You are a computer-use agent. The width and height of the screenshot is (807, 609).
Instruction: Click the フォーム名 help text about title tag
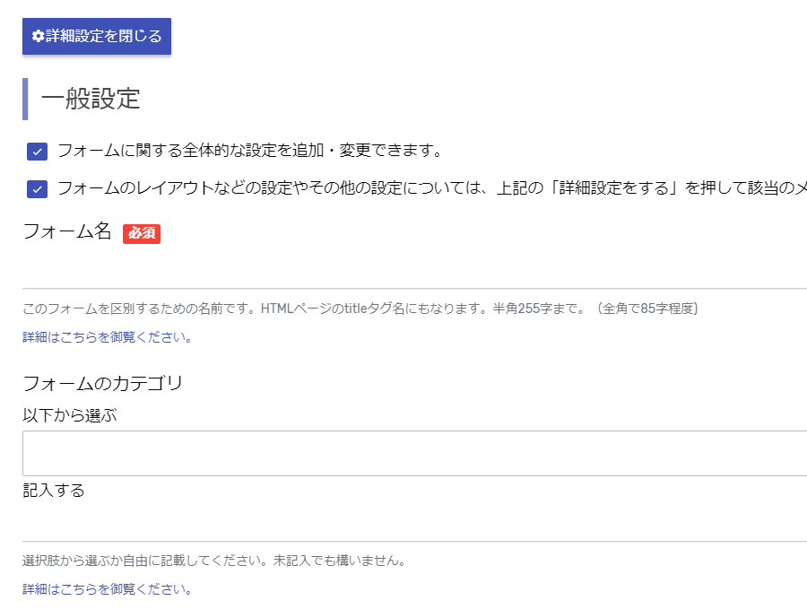tap(360, 309)
